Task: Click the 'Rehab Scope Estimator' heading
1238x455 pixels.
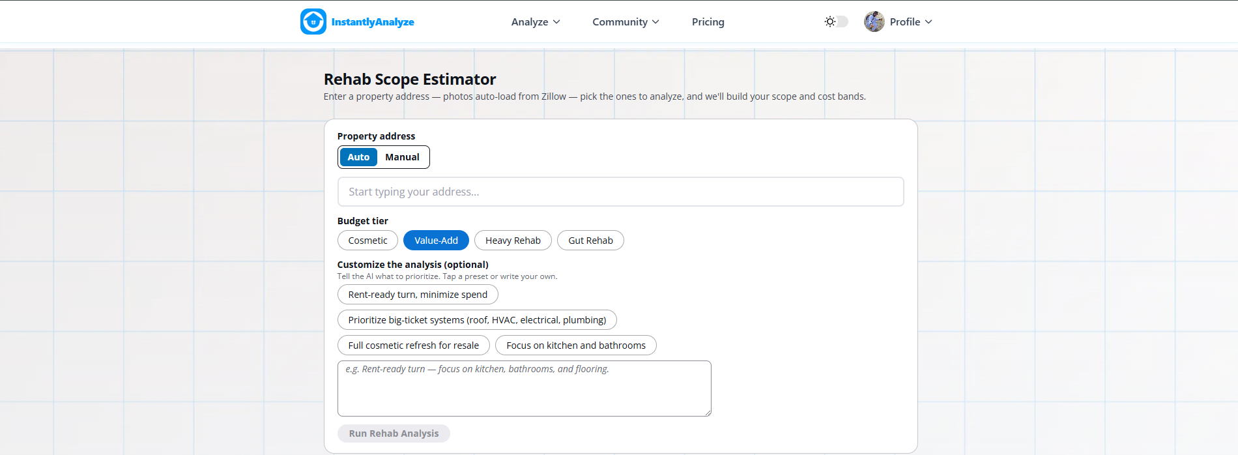Action: coord(410,80)
